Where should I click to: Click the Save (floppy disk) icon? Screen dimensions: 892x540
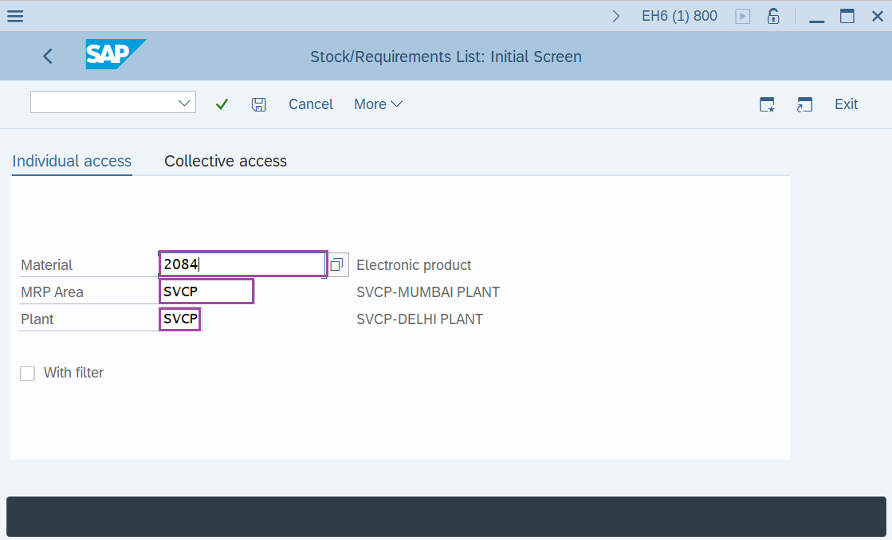click(258, 104)
